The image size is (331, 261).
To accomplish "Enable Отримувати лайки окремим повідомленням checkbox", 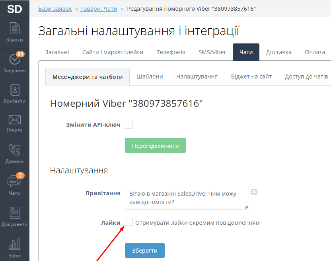I will click(129, 222).
